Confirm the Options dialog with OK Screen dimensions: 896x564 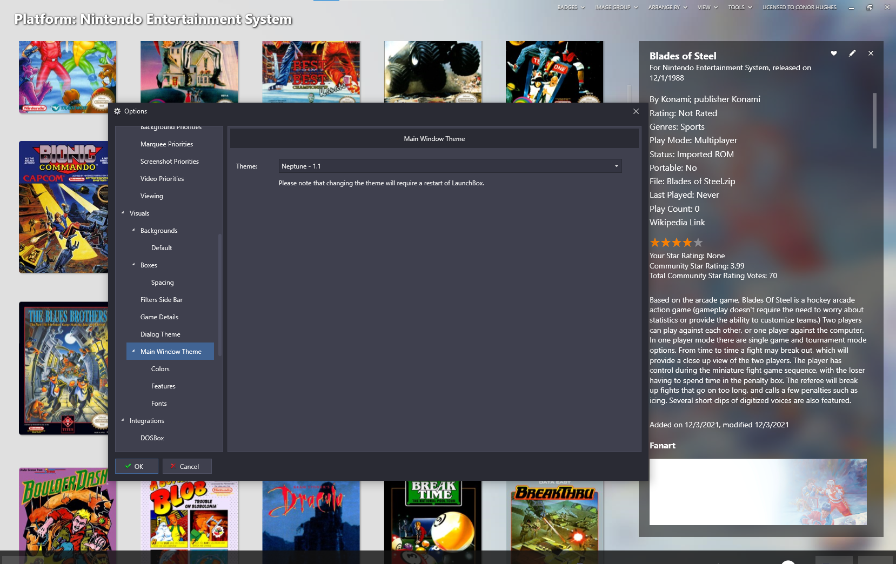point(137,466)
